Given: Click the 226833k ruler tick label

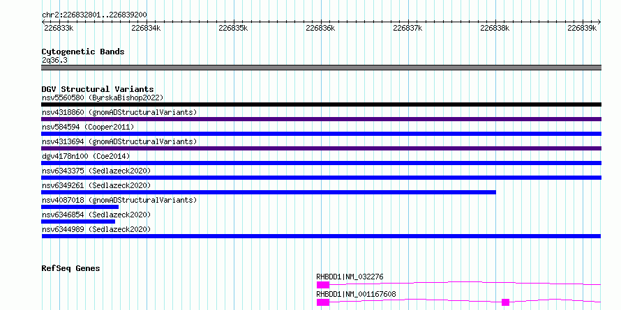Looking at the screenshot, I should [x=59, y=28].
